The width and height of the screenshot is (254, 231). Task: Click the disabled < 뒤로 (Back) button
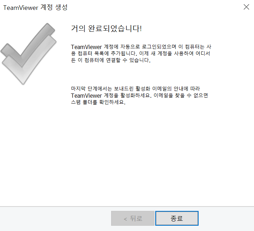tap(133, 218)
